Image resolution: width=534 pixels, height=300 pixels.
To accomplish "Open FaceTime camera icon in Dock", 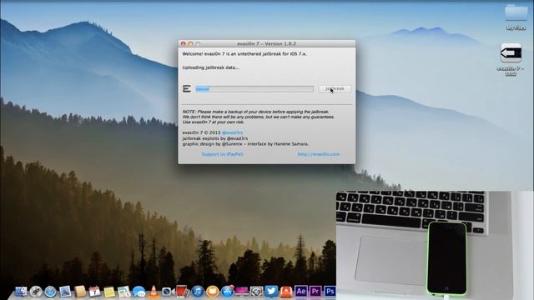I will 168,292.
